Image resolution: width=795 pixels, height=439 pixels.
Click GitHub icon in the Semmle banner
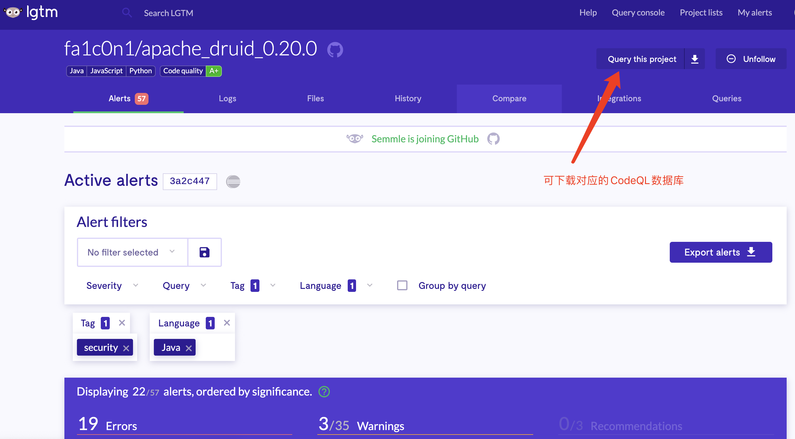(493, 139)
